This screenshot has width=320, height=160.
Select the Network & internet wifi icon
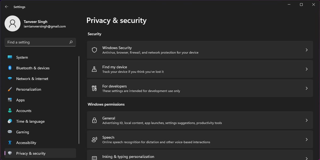(10, 79)
